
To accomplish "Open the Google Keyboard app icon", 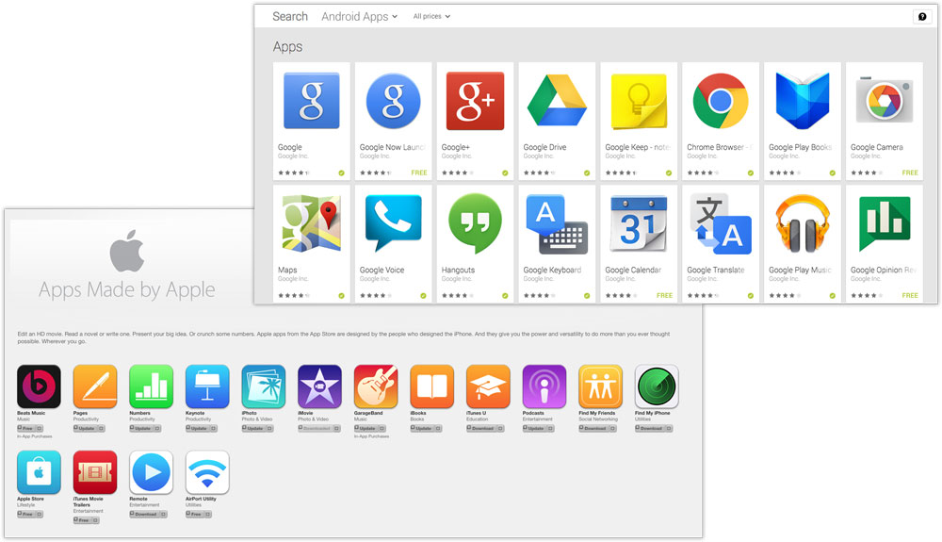I will 557,224.
